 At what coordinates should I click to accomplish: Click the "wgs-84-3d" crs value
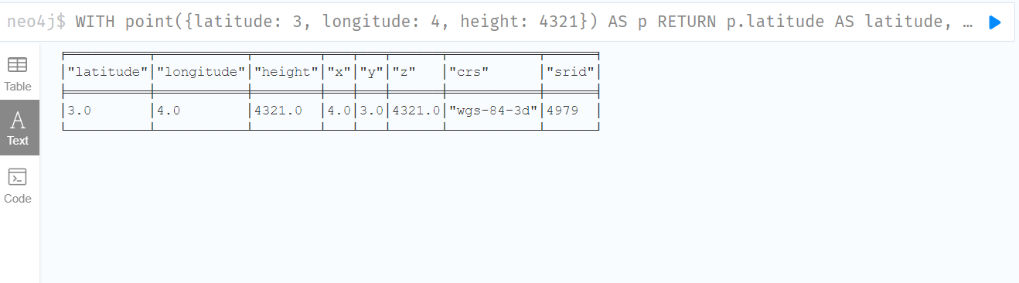click(x=493, y=110)
